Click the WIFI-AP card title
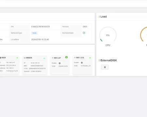The height and width of the screenshot is (117, 147). pos(57,58)
